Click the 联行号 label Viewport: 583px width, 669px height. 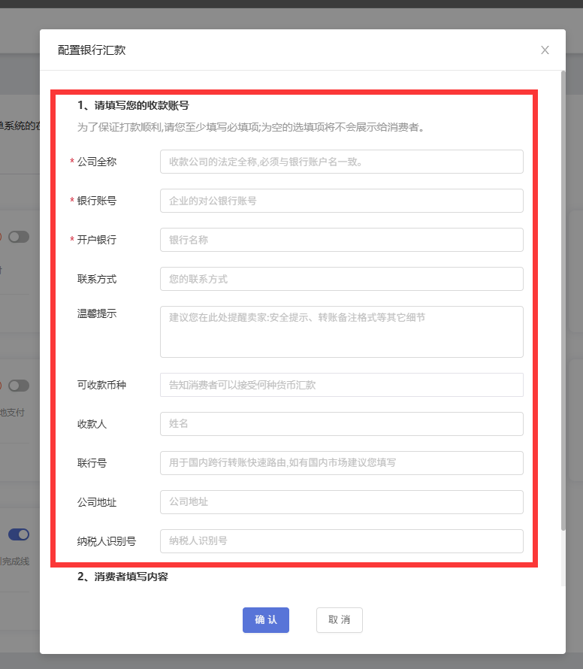tap(92, 463)
